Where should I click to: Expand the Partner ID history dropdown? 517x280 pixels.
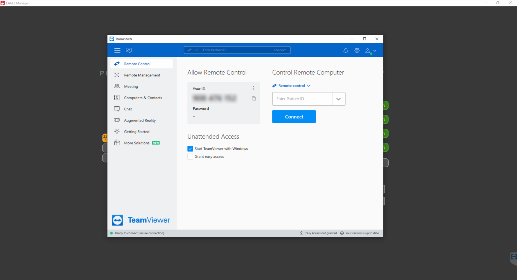[x=339, y=99]
